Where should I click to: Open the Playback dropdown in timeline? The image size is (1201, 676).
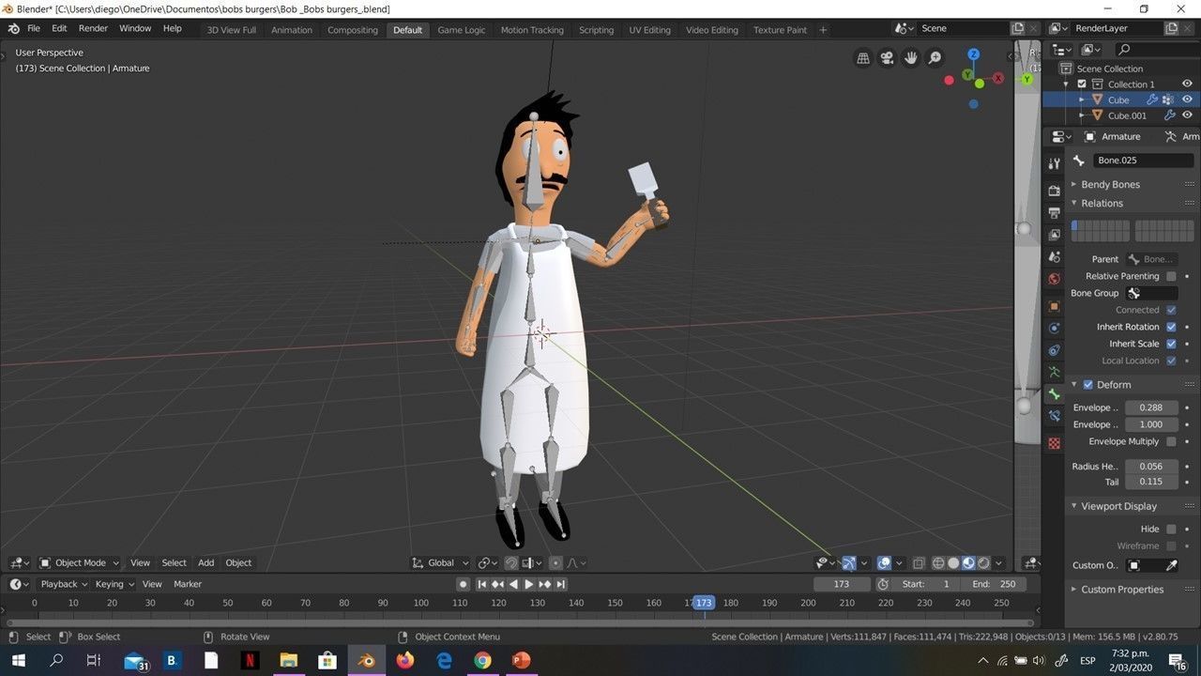63,584
